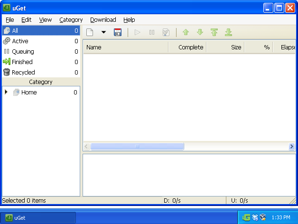Click the Dropbox tray icon
The image size is (298, 224).
pyautogui.click(x=255, y=217)
